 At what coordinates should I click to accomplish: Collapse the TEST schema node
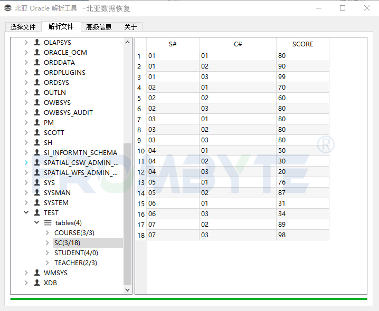(x=26, y=213)
